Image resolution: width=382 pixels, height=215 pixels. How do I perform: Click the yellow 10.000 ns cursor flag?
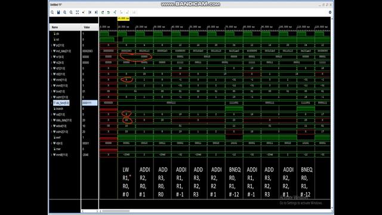tap(124, 19)
